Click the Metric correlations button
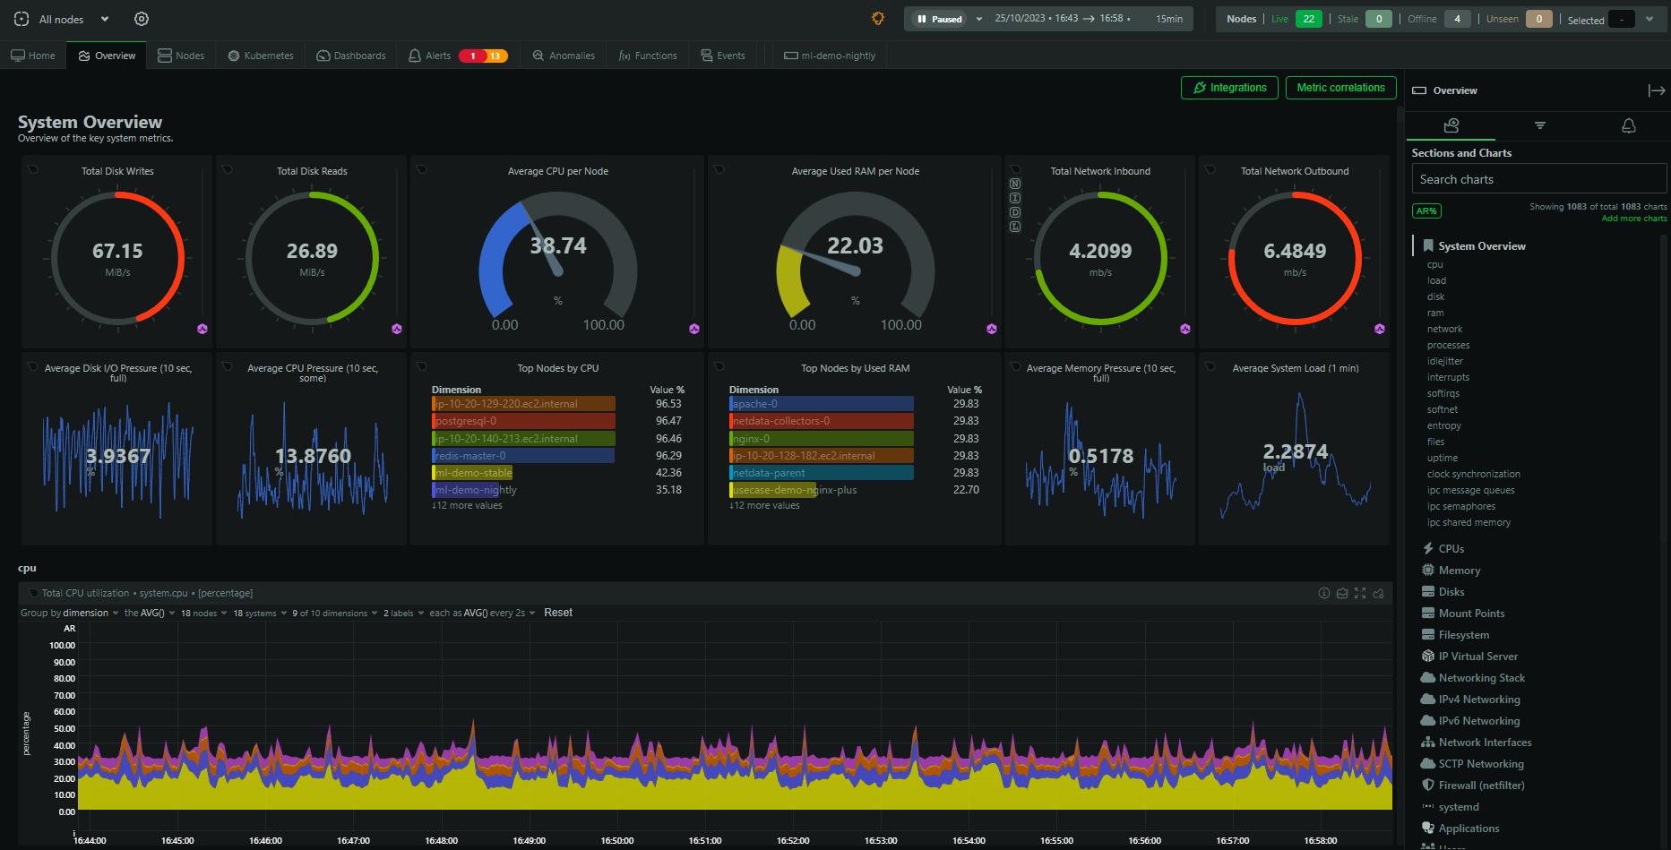Viewport: 1671px width, 850px height. (1340, 88)
